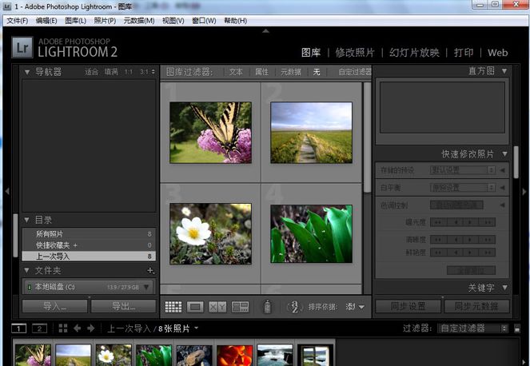
Task: Open the 图库(L) menu
Action: (75, 21)
